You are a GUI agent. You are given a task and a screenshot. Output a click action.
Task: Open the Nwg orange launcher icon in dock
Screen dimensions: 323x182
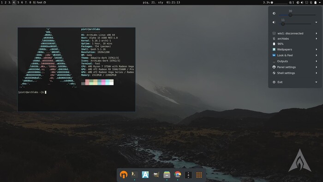[124, 175]
